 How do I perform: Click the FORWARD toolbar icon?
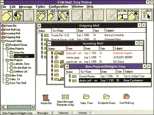[x=63, y=15]
